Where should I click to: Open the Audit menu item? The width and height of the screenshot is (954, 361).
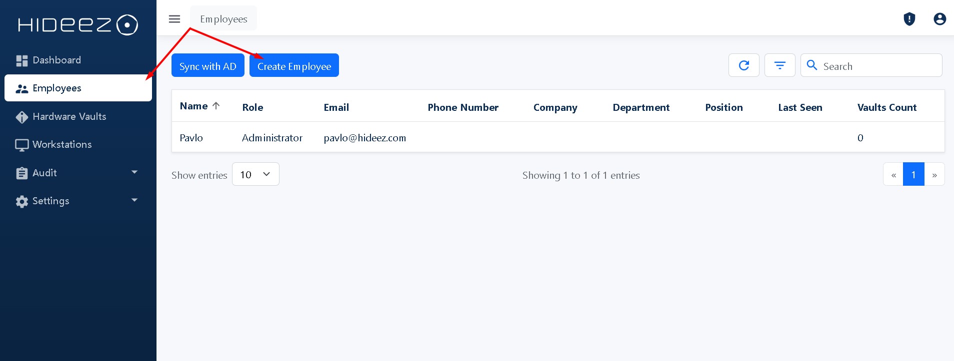[78, 173]
